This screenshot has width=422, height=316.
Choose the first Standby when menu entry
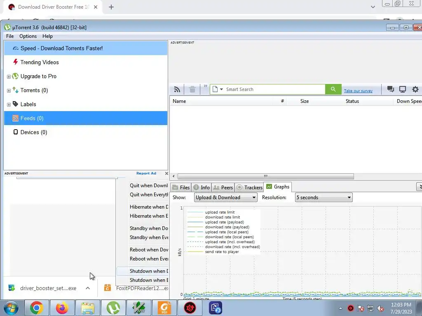[x=148, y=228]
